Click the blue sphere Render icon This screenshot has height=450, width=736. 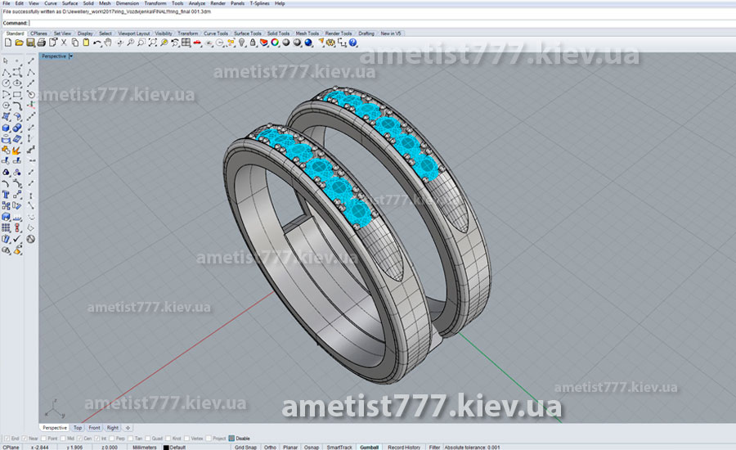pos(308,43)
